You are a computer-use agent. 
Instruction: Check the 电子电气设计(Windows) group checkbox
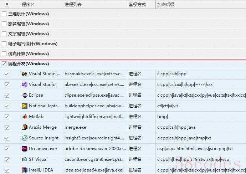(x=4, y=44)
